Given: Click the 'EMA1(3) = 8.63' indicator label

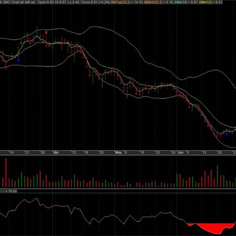Looking at the screenshot, I should click(x=211, y=2).
